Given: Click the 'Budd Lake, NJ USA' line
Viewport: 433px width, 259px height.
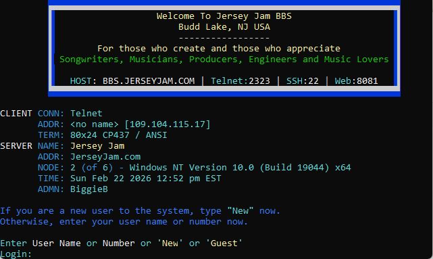Looking at the screenshot, I should (224, 27).
